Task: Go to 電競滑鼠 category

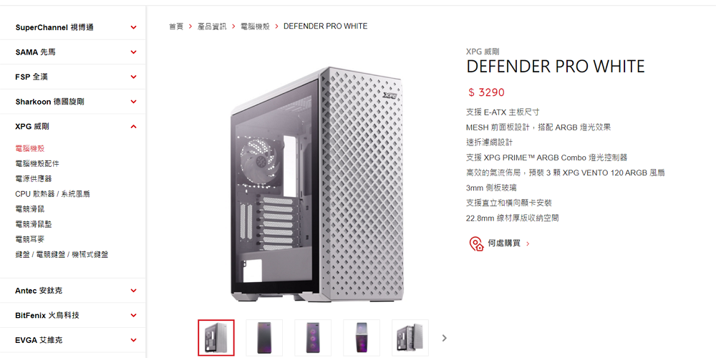Action: (x=29, y=208)
